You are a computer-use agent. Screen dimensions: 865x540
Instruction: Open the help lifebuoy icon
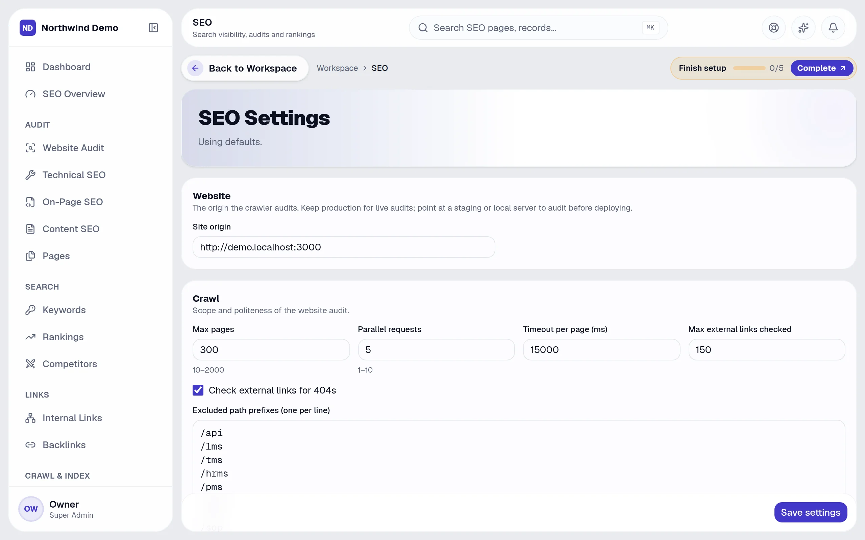[x=773, y=27]
